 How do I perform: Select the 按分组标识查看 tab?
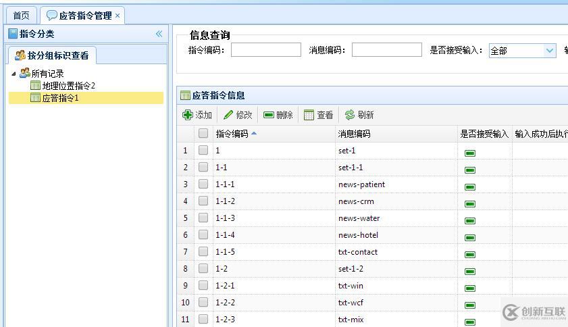[x=53, y=55]
